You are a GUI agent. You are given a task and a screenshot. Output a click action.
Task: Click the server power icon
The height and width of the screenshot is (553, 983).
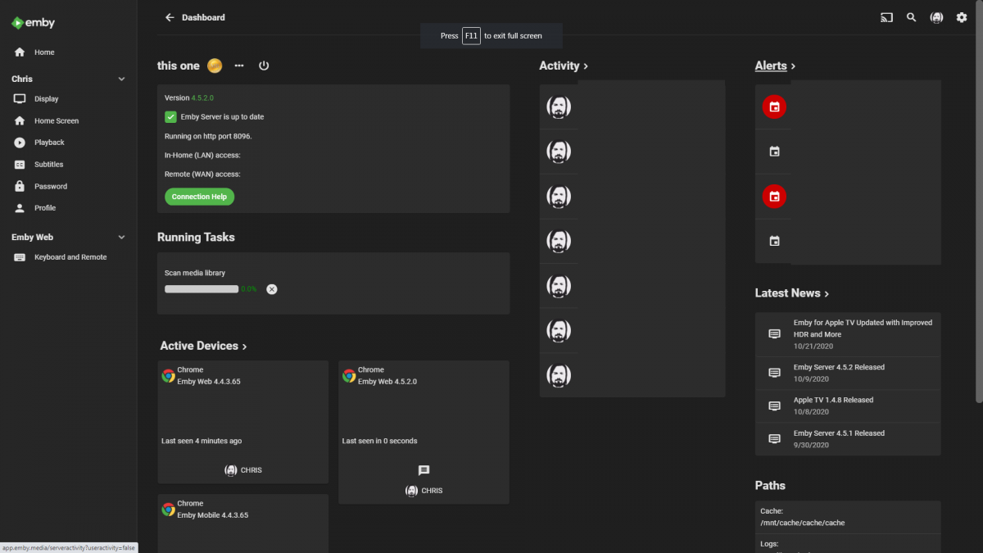point(264,66)
